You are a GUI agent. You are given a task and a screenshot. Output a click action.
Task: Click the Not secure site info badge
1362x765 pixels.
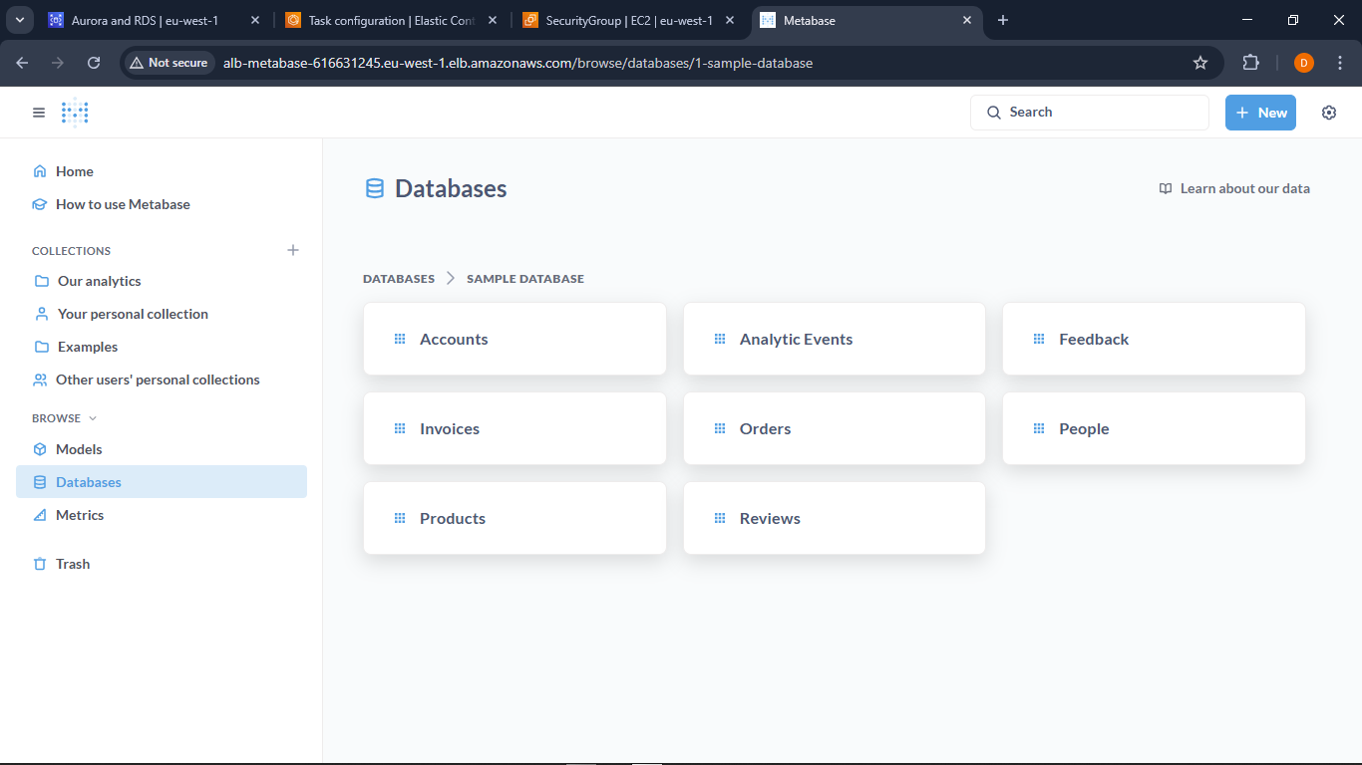pyautogui.click(x=169, y=63)
